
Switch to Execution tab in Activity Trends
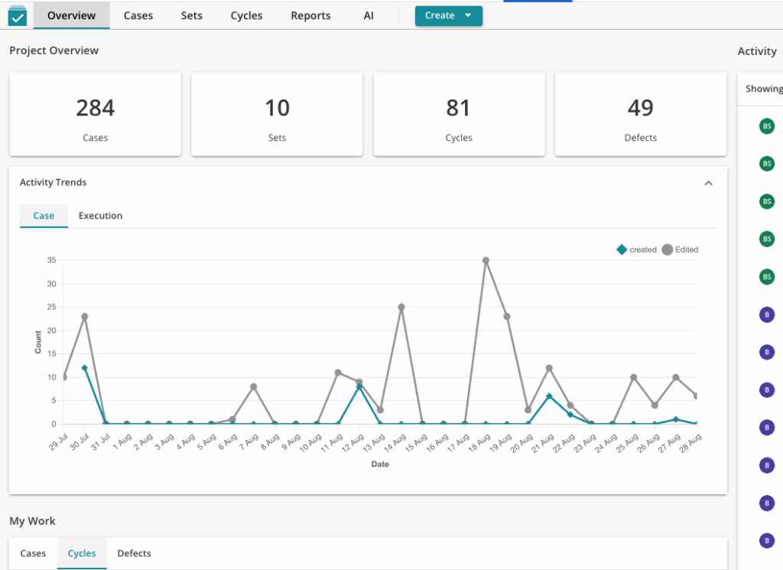click(100, 216)
